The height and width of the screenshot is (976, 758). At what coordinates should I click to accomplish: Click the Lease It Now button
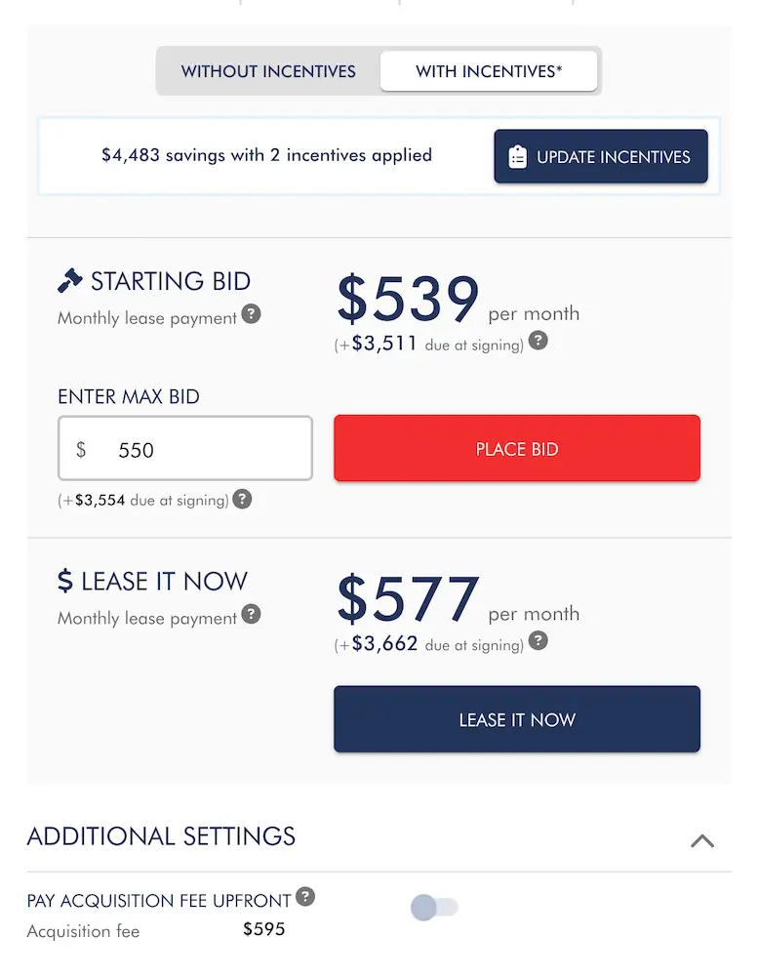517,719
